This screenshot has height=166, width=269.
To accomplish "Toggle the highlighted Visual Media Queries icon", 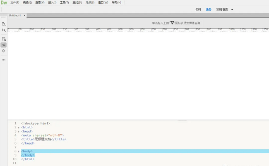I will [4, 45].
